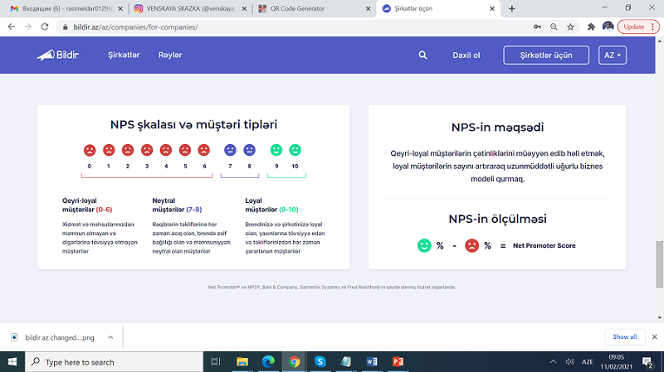Go to Rəylər in the navigation

(170, 56)
